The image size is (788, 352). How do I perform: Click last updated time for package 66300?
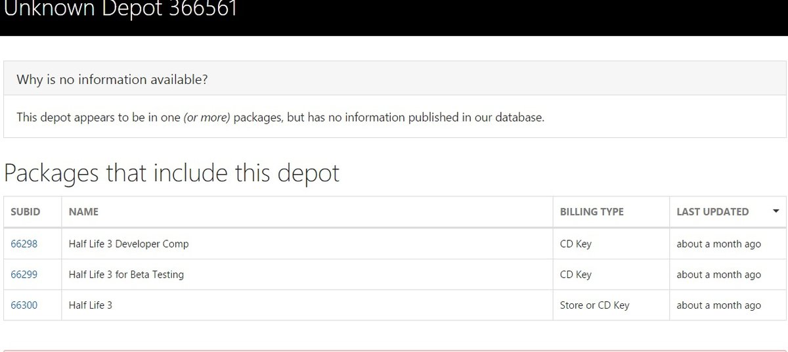point(718,305)
